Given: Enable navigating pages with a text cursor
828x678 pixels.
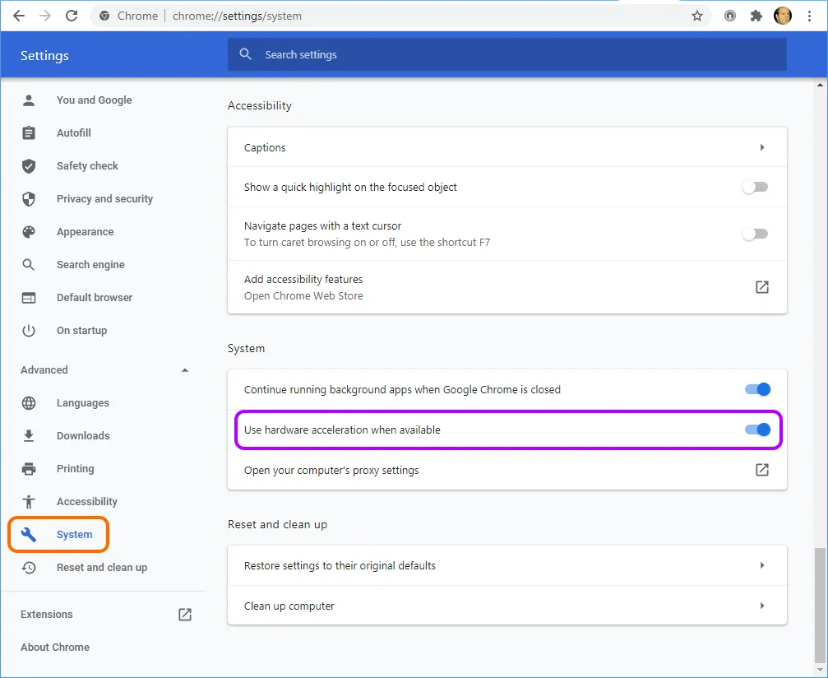Looking at the screenshot, I should 755,234.
